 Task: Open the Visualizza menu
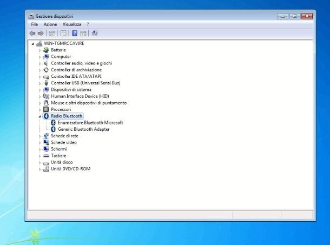(71, 24)
